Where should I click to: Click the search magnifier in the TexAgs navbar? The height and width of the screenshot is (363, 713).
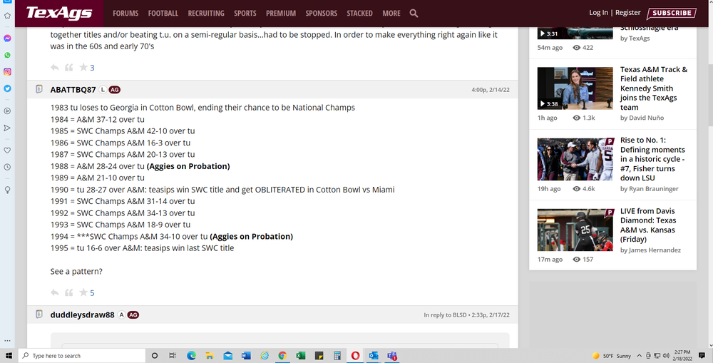pyautogui.click(x=414, y=13)
